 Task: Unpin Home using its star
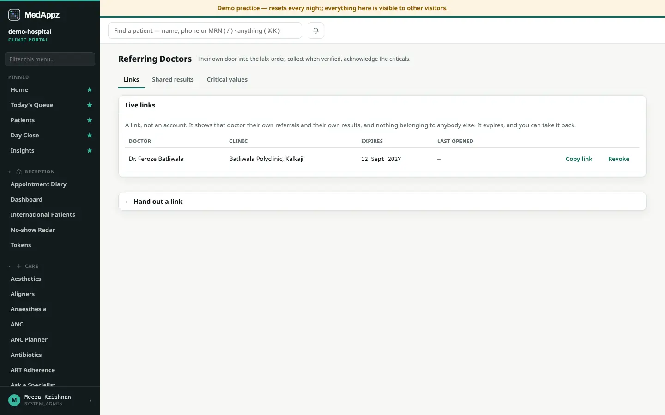click(90, 90)
